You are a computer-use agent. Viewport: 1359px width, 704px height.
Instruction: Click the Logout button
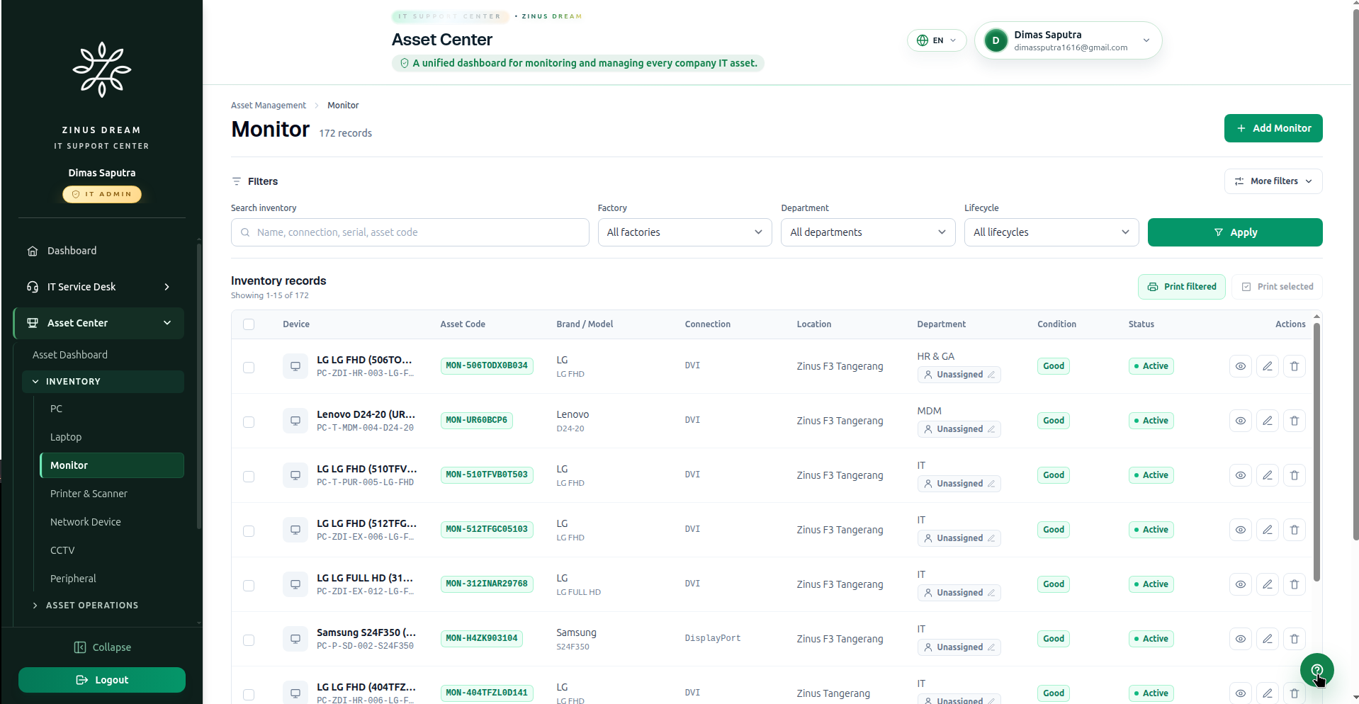tap(102, 680)
